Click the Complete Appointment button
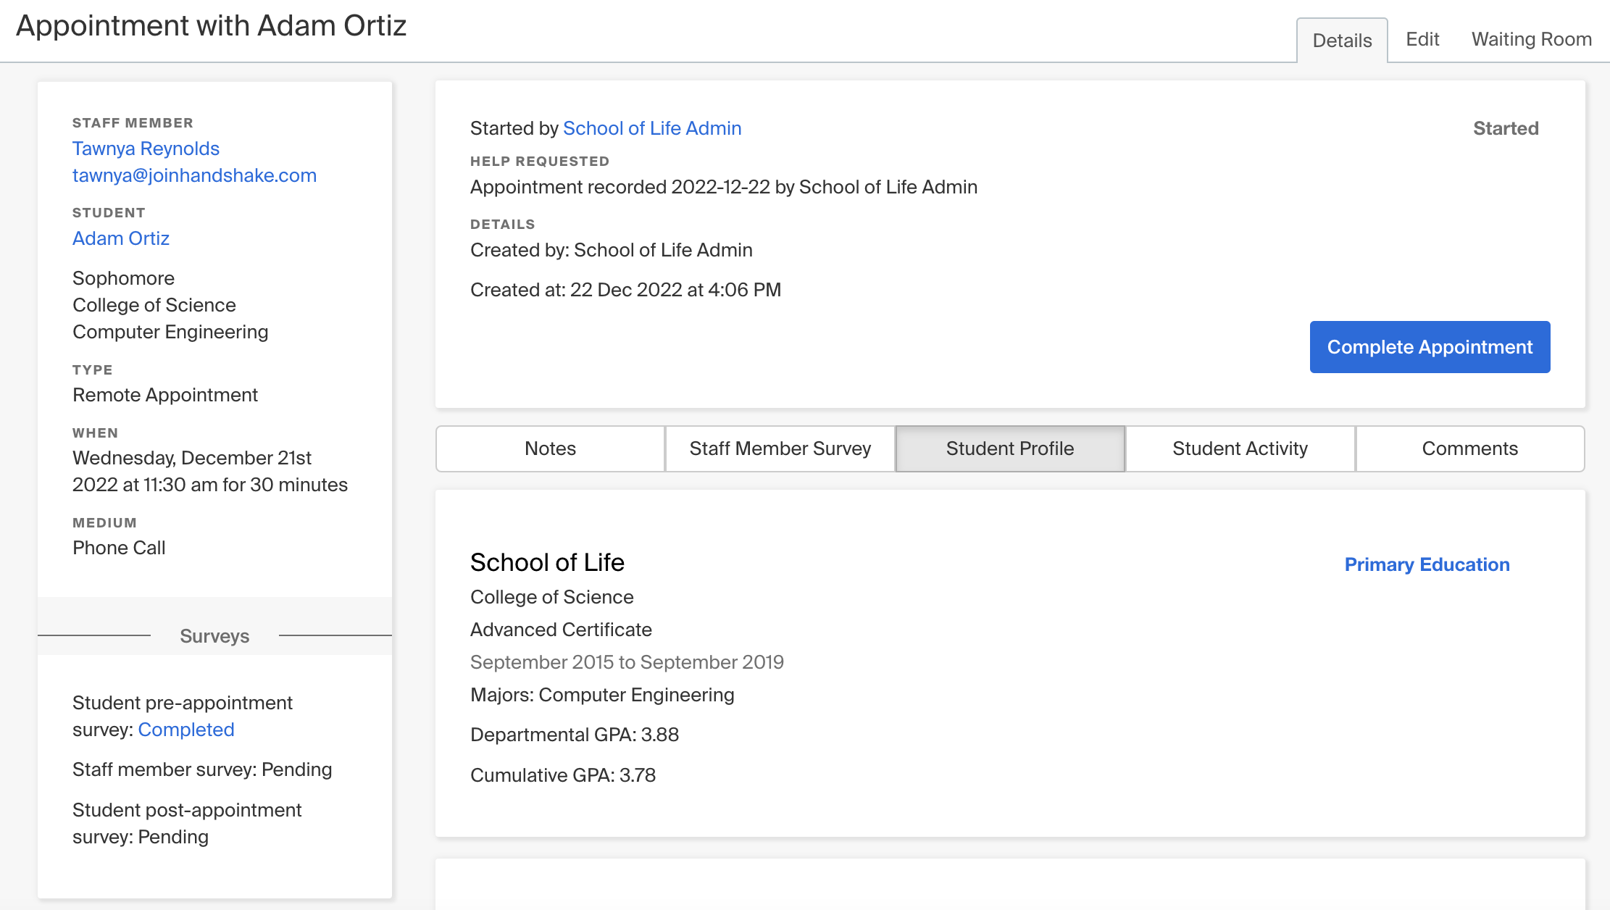1610x910 pixels. [1429, 347]
